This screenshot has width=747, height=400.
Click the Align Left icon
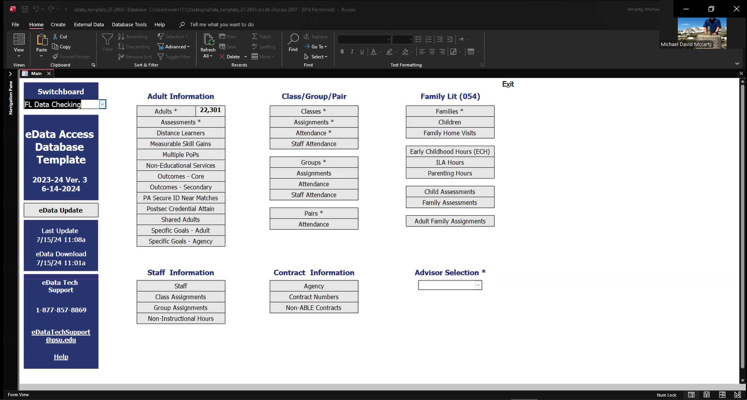[x=422, y=52]
